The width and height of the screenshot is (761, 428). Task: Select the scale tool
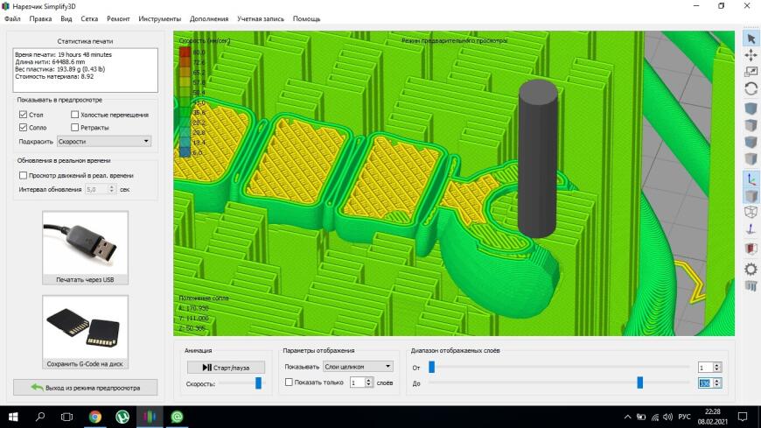(x=751, y=72)
